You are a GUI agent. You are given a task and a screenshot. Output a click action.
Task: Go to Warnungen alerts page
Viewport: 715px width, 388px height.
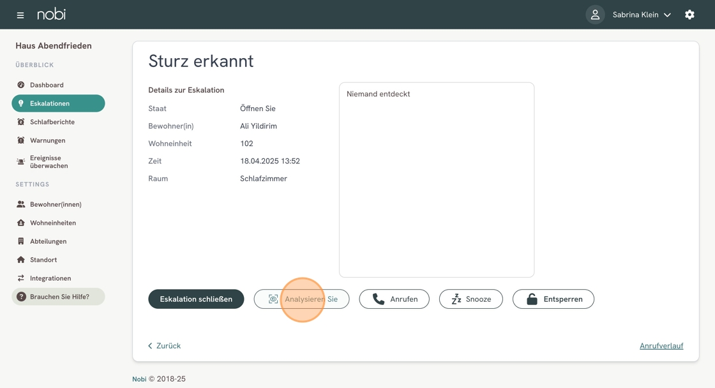pos(47,140)
